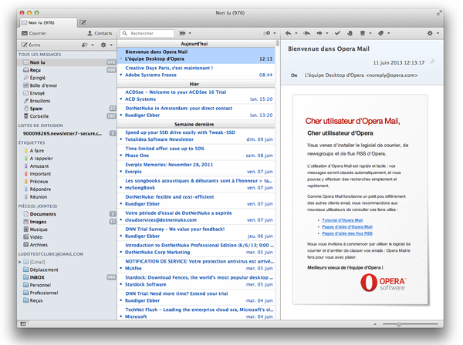This screenshot has height=345, width=463.
Task: Expand the [Gmail] folder tree
Action: click(x=20, y=262)
